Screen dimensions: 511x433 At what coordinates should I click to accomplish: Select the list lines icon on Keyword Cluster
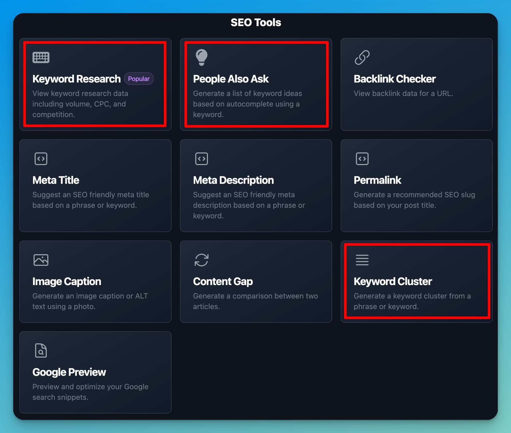tap(362, 260)
